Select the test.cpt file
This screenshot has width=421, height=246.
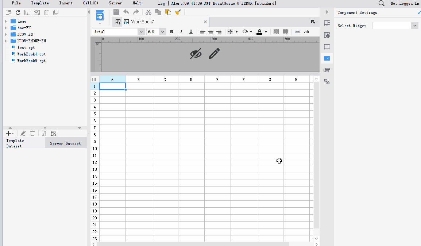tap(26, 47)
